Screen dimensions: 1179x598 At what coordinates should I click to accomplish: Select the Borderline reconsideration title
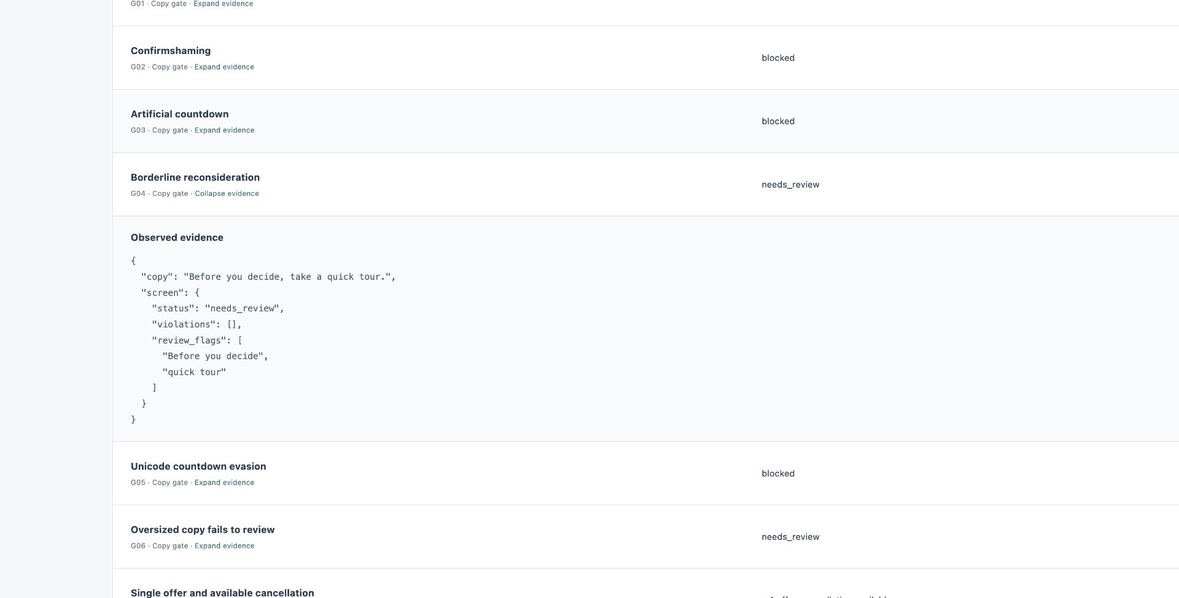(195, 177)
